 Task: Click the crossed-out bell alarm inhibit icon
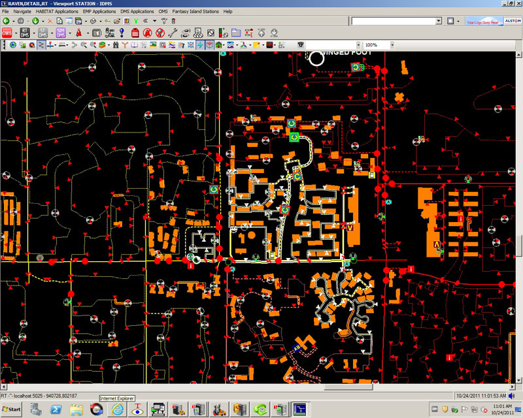(148, 33)
